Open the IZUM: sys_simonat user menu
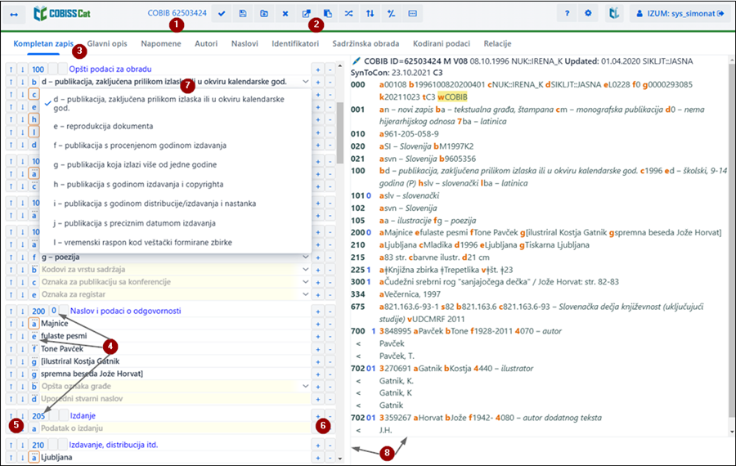The width and height of the screenshot is (736, 466). click(680, 14)
